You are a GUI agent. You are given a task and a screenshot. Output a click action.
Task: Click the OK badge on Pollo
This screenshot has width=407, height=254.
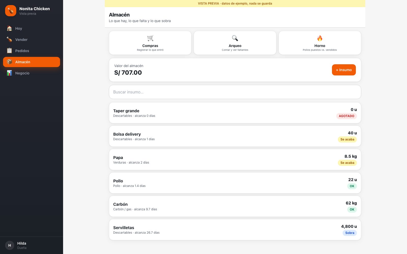(x=352, y=186)
